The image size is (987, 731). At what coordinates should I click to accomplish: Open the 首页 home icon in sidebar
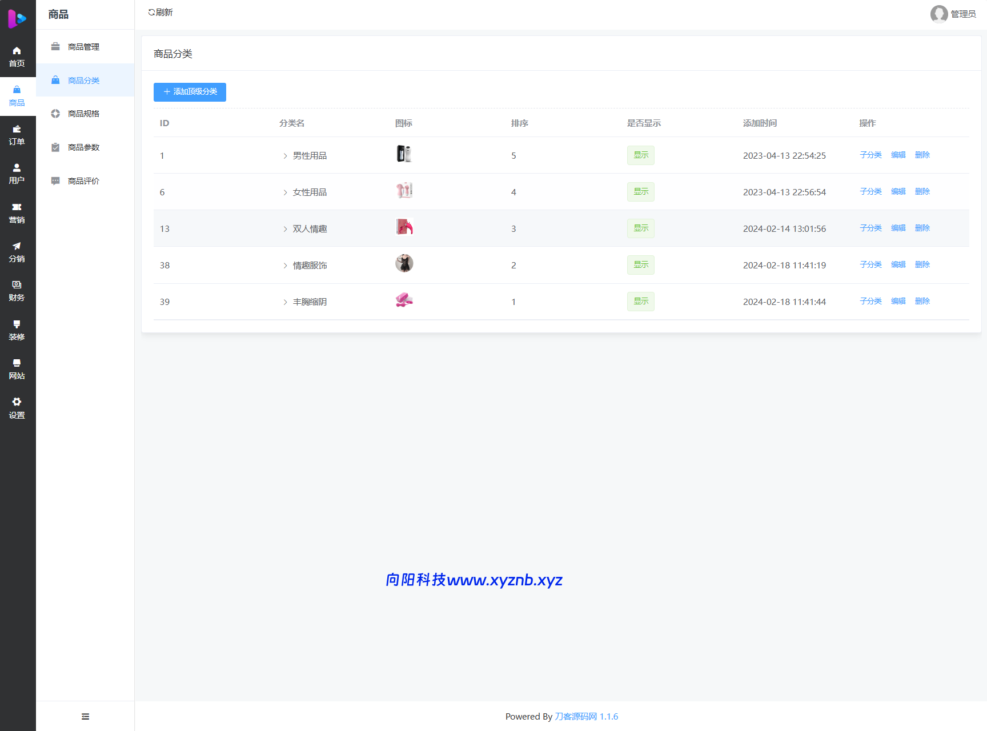17,51
